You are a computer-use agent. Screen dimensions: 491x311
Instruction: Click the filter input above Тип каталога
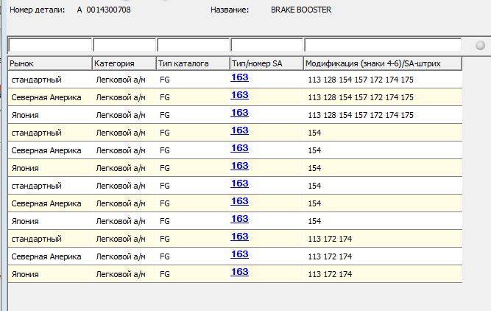pos(193,46)
